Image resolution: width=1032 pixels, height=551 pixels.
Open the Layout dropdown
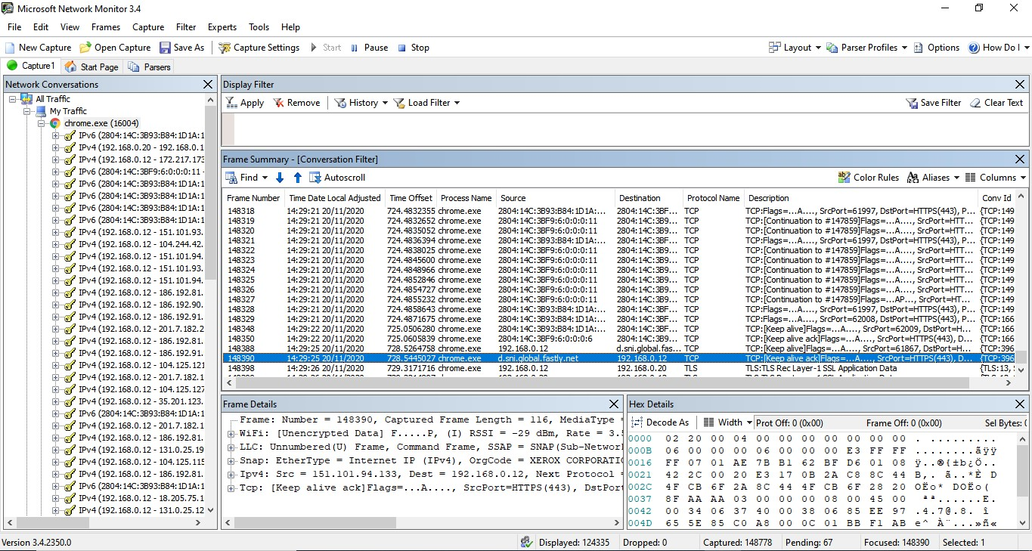pyautogui.click(x=795, y=47)
